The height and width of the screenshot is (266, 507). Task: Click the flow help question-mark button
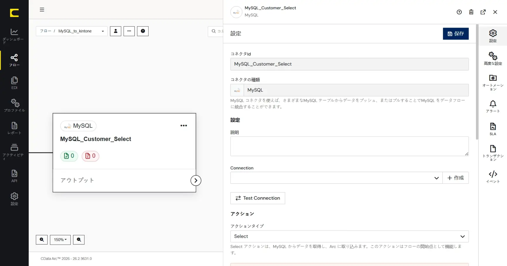click(143, 31)
